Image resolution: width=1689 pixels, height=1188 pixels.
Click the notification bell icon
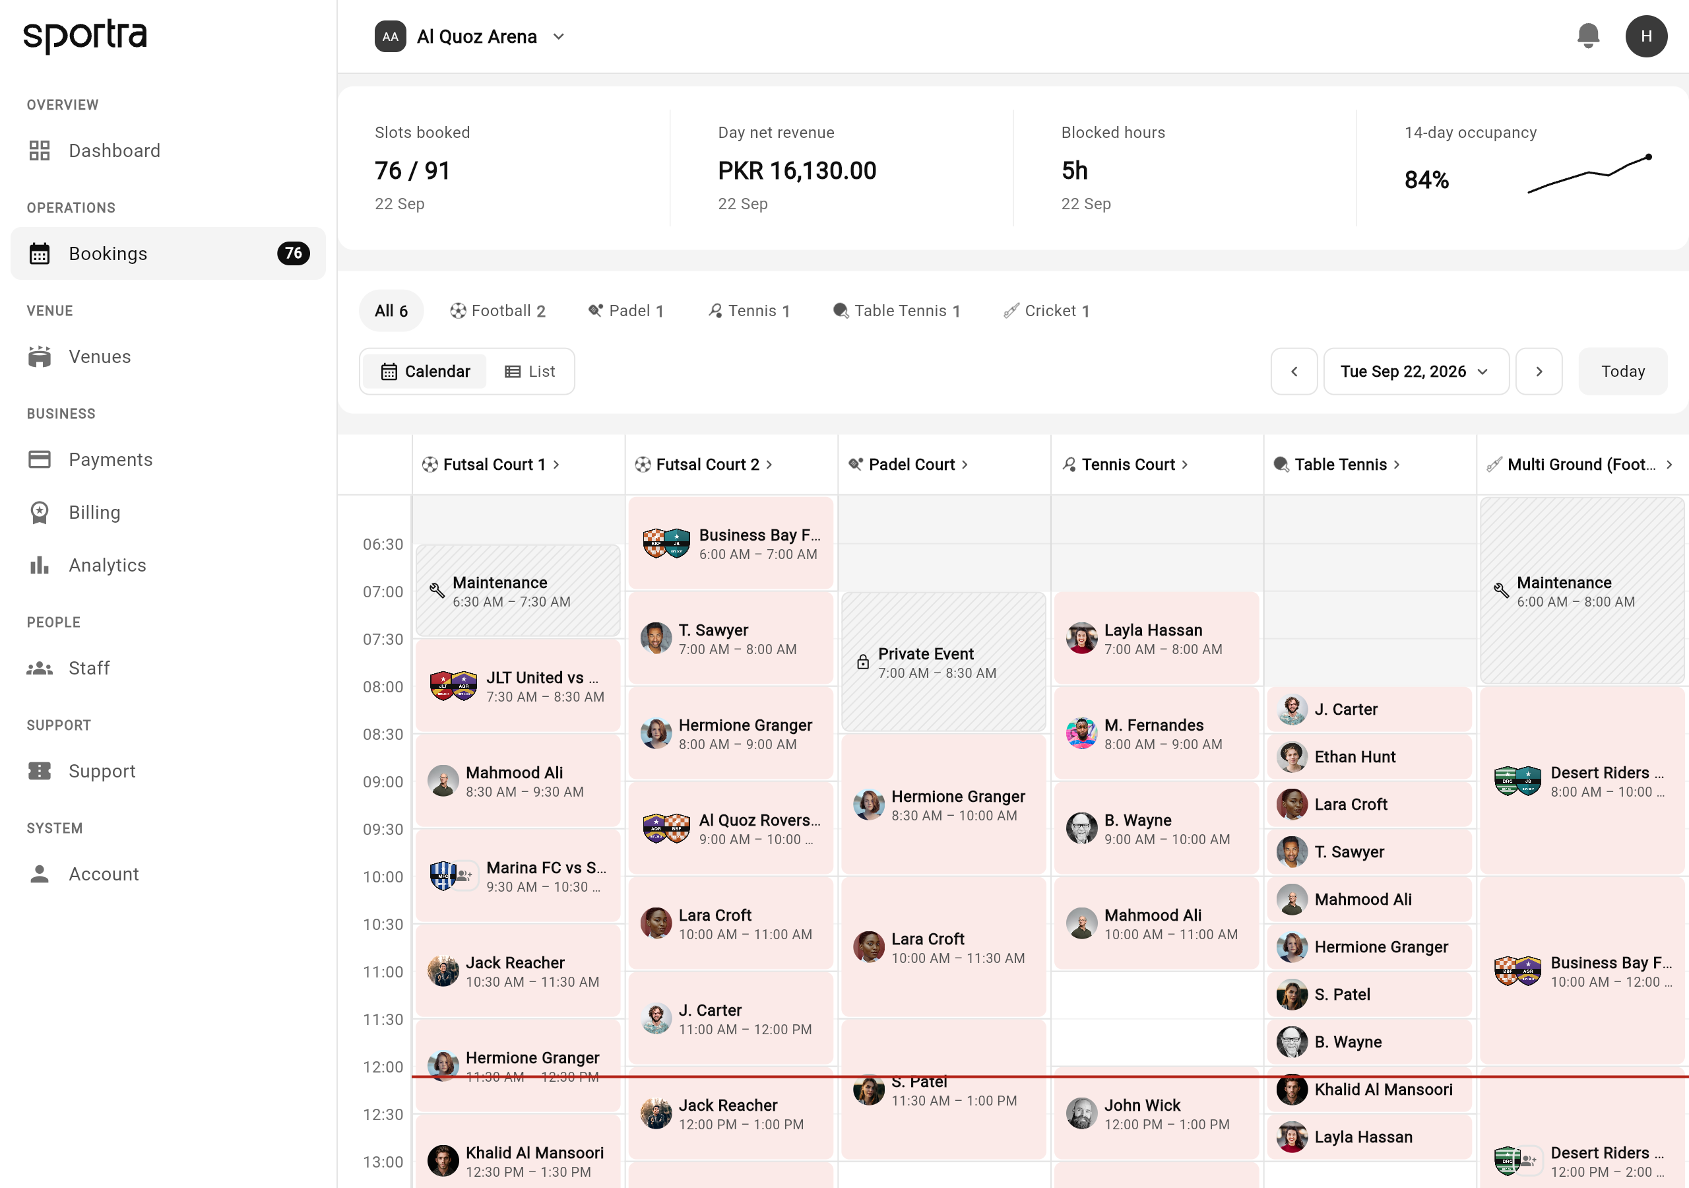tap(1588, 36)
